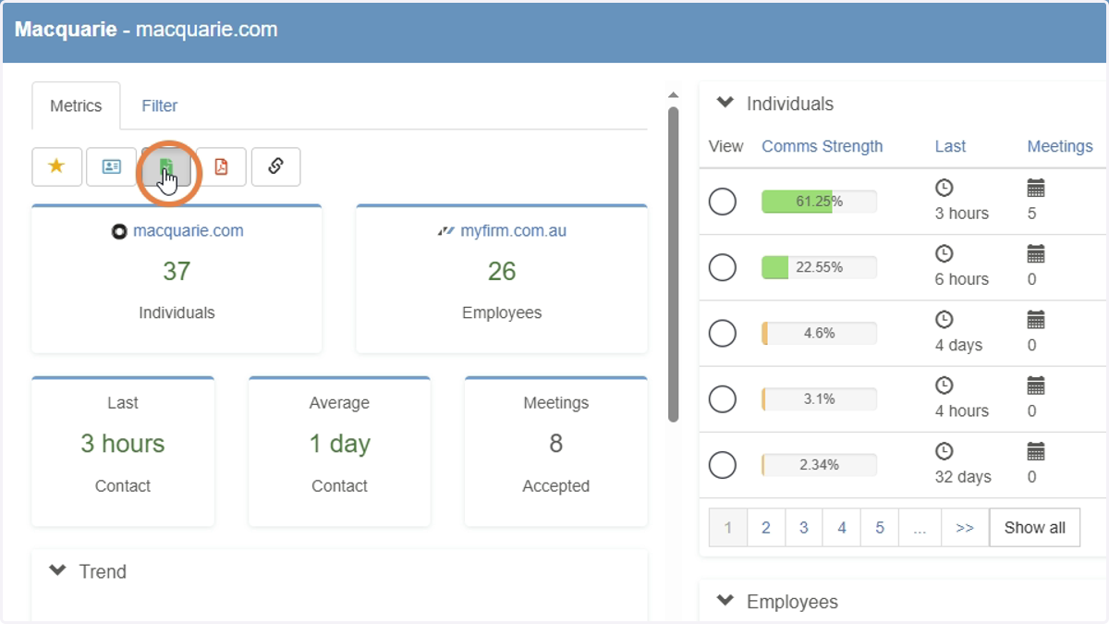Sort by Comms Strength column header
The width and height of the screenshot is (1109, 624).
tap(823, 146)
